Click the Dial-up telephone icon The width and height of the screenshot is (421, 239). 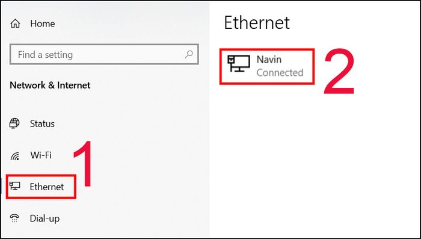[x=14, y=218]
